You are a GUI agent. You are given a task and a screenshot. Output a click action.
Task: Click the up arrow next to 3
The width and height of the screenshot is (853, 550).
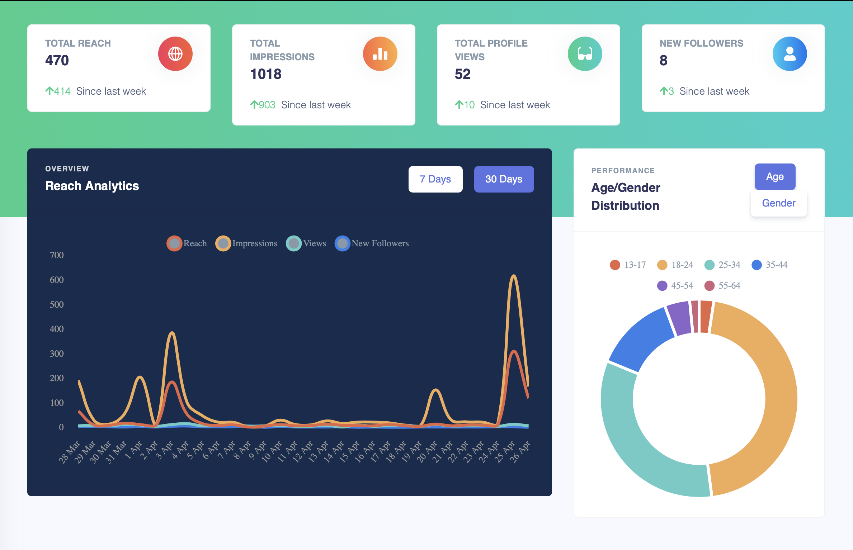tap(664, 91)
